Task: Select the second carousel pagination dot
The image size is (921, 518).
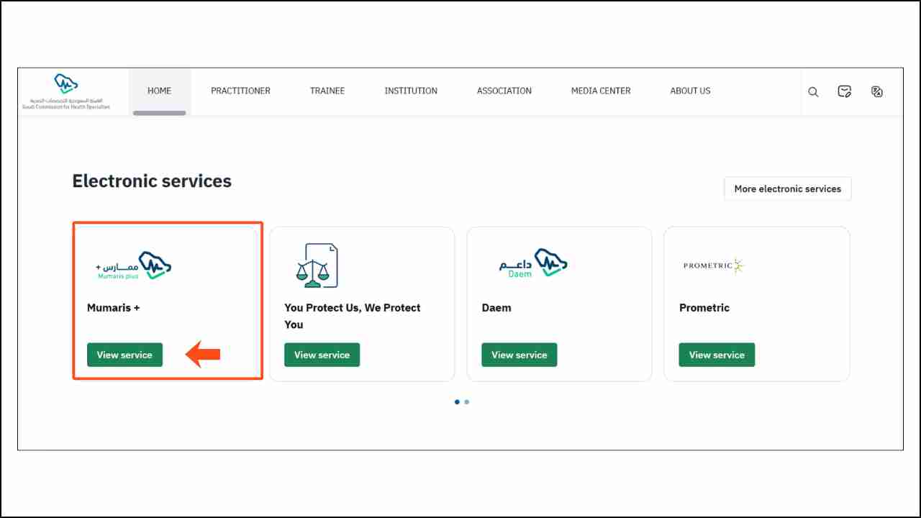Action: pyautogui.click(x=466, y=401)
